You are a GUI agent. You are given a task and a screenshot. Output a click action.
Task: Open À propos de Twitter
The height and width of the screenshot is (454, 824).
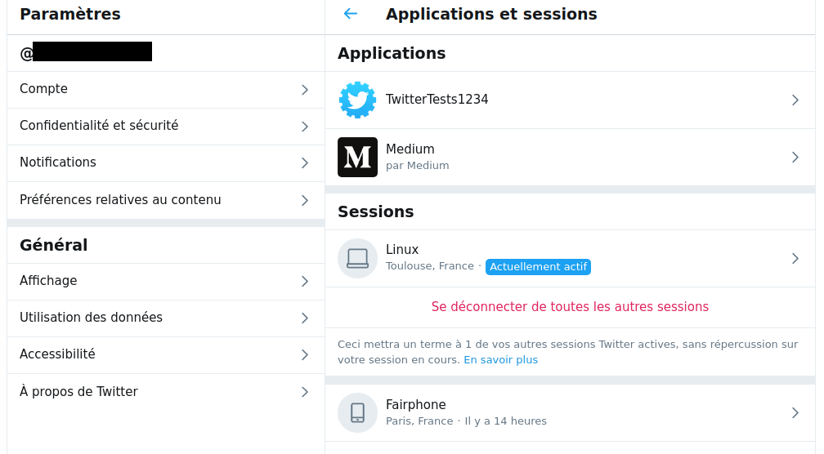pyautogui.click(x=165, y=392)
